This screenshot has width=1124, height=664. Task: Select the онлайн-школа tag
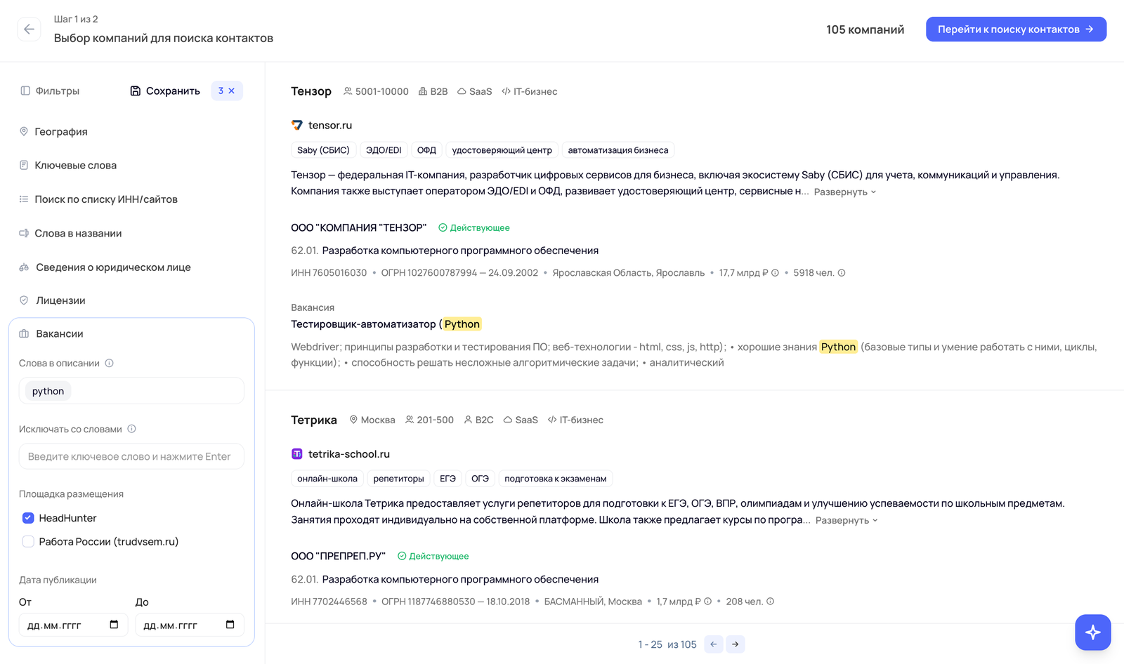pos(327,479)
